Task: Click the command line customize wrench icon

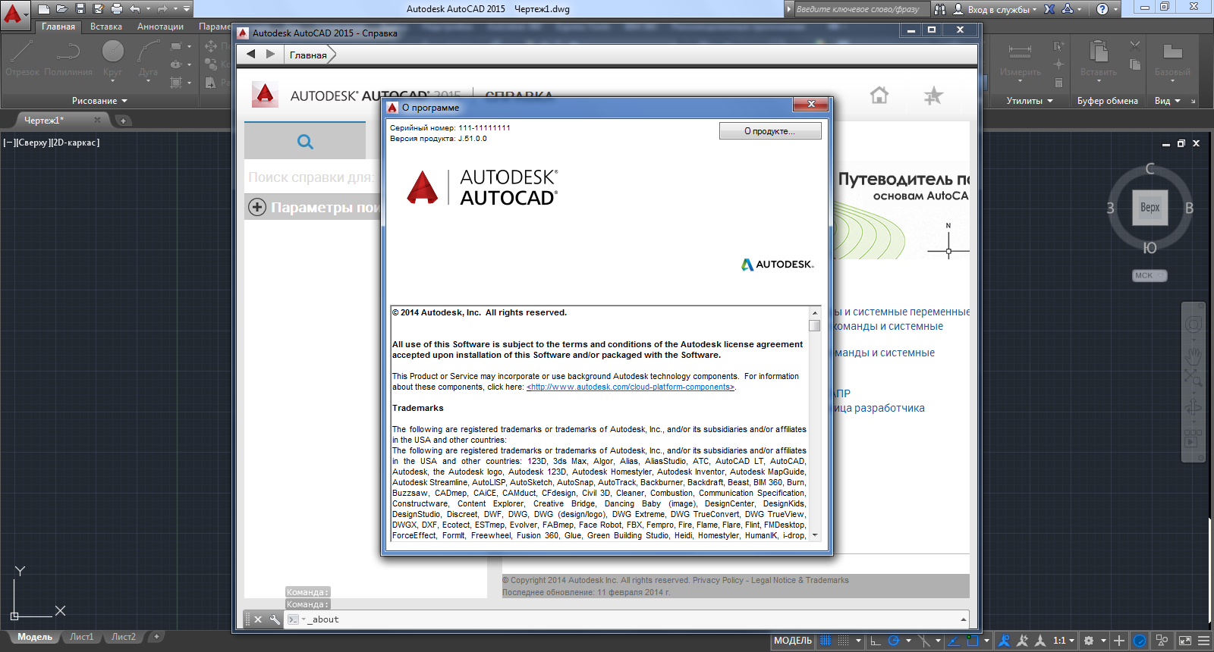Action: point(275,619)
